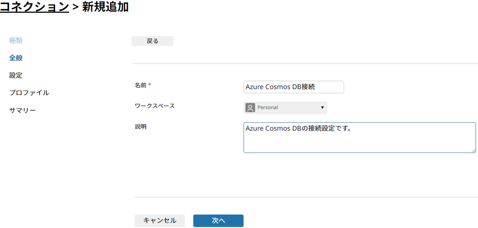Click the Personal workspace user avatar icon
Screen dimensions: 478x228
(x=250, y=108)
